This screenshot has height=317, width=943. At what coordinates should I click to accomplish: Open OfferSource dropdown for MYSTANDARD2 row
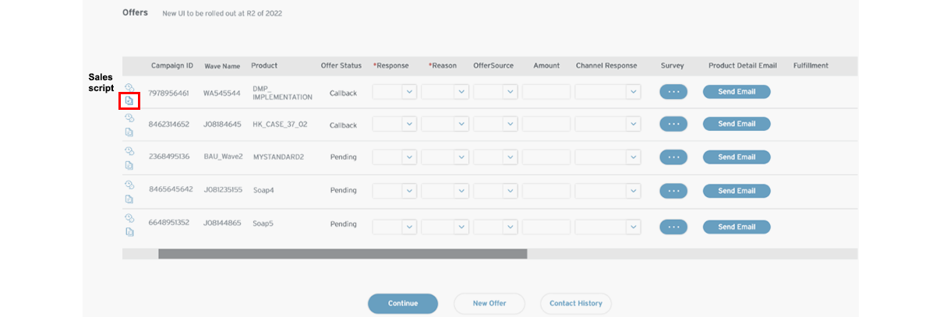coord(510,157)
